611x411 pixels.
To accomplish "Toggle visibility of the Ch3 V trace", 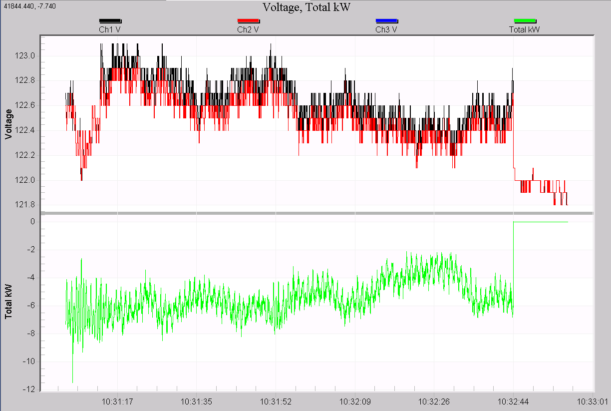I will click(386, 20).
